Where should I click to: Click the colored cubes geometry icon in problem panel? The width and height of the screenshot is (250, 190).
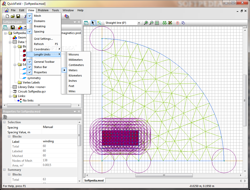click(20, 27)
